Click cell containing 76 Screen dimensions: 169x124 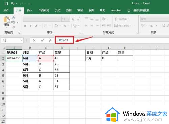pyautogui.click(x=62, y=64)
